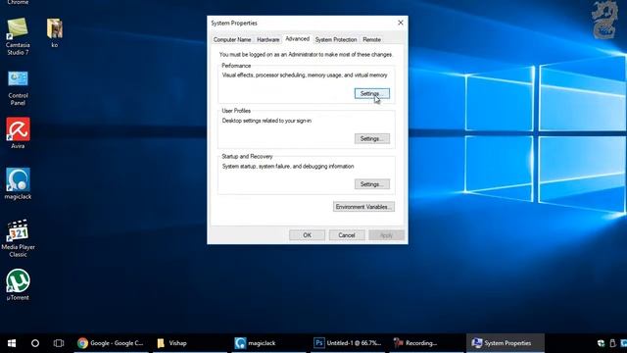Select the Advanced tab
This screenshot has width=627, height=353.
tap(297, 39)
